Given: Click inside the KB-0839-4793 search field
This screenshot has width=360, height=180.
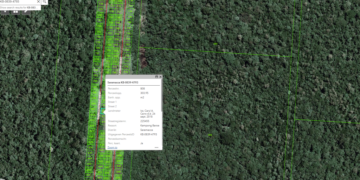Looking at the screenshot, I should 18,2.
